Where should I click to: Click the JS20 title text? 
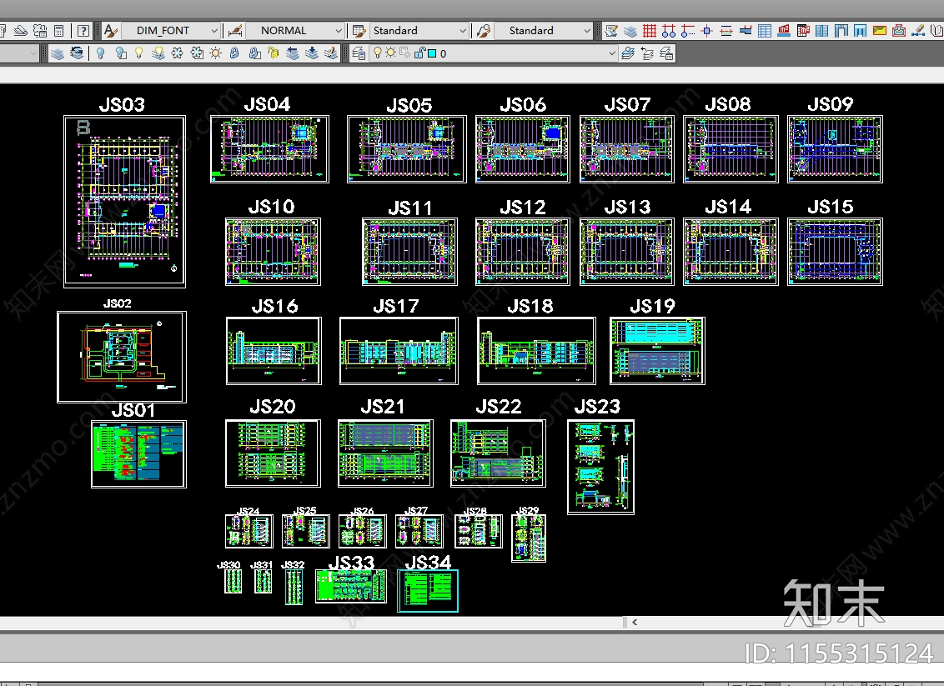tap(273, 407)
